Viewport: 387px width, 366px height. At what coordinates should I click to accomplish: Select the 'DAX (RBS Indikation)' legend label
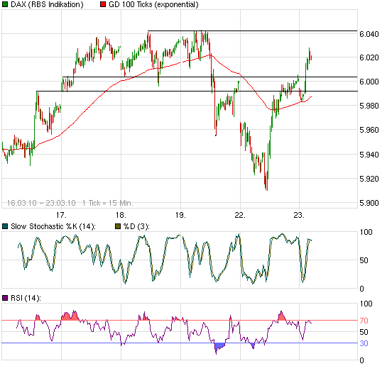47,4
